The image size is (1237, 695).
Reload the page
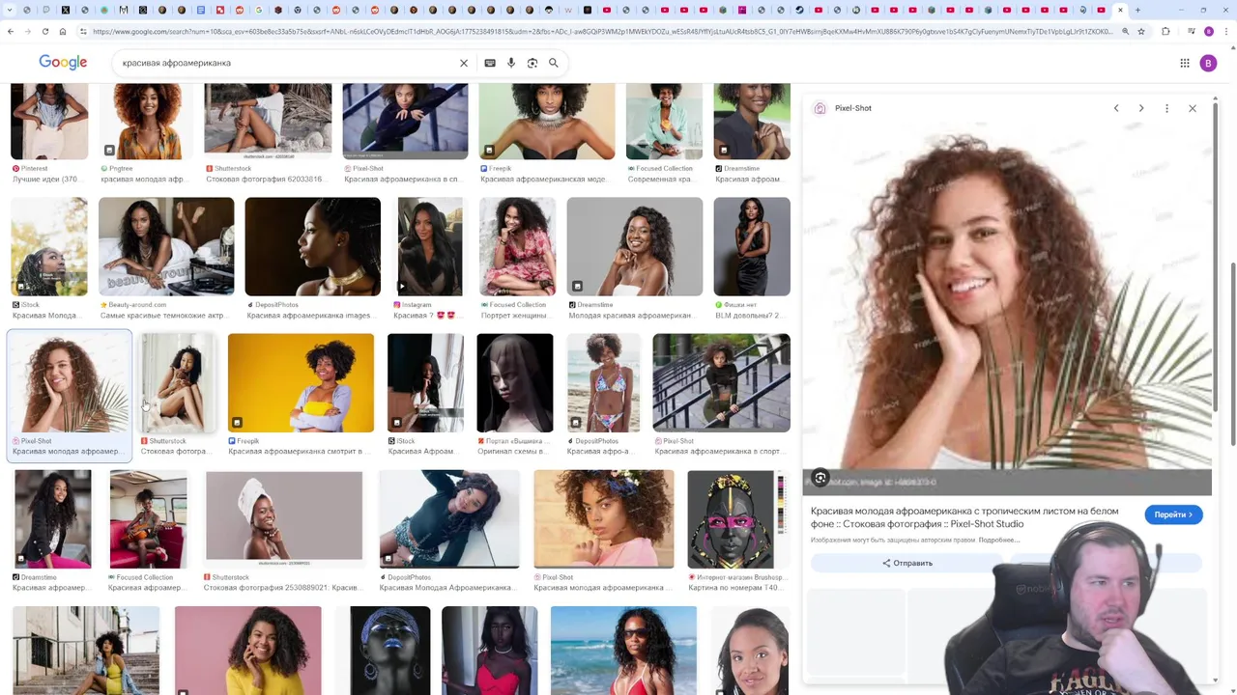(45, 31)
